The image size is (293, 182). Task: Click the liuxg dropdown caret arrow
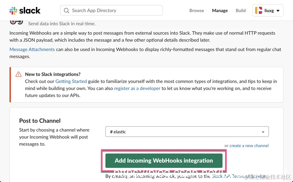pos(278,11)
